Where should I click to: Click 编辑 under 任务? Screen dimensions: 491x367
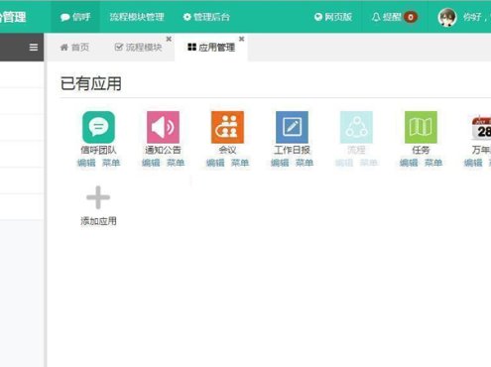409,163
